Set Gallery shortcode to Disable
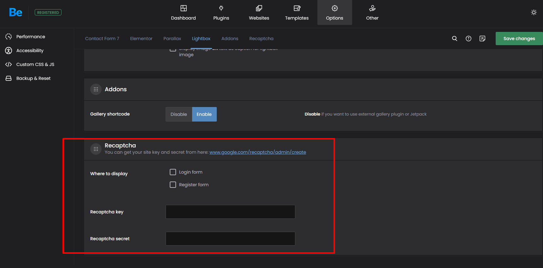543x268 pixels. click(179, 114)
